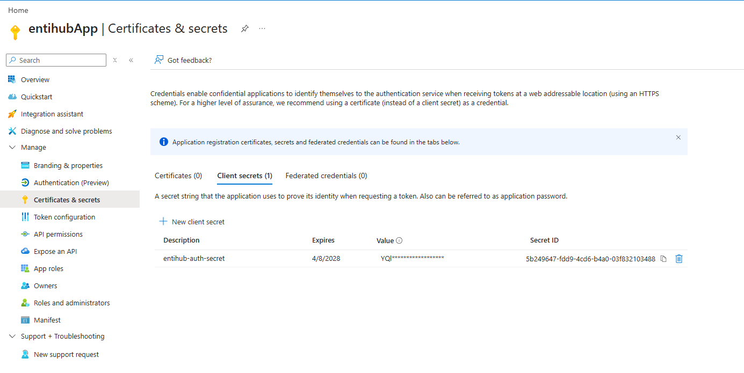This screenshot has width=744, height=373.
Task: Open Branding & properties
Action: click(68, 165)
